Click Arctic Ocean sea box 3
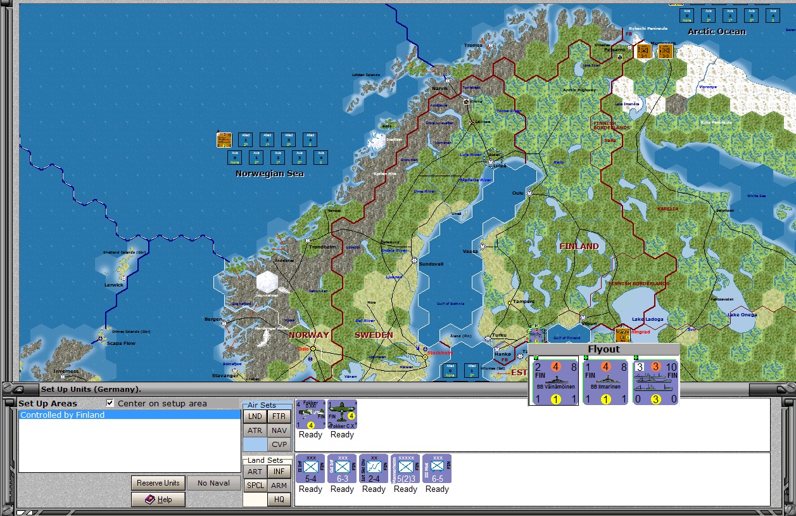 pos(752,16)
